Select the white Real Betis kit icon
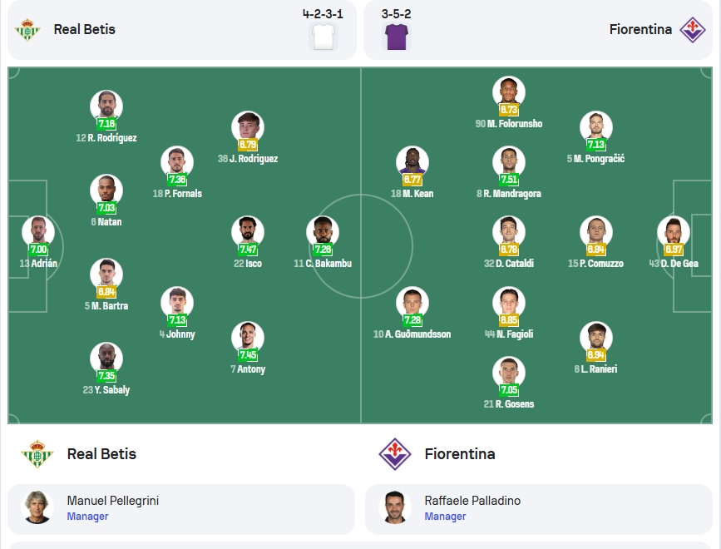721x549 pixels. click(x=323, y=37)
